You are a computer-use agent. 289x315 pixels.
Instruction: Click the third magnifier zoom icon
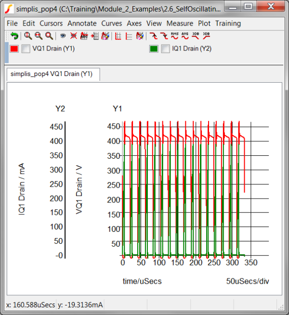coord(49,36)
